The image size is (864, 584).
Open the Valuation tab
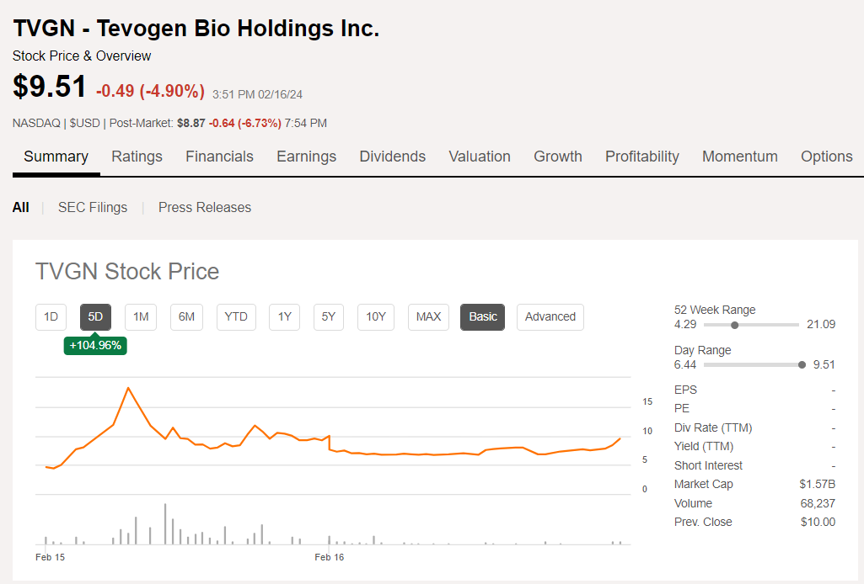[479, 157]
